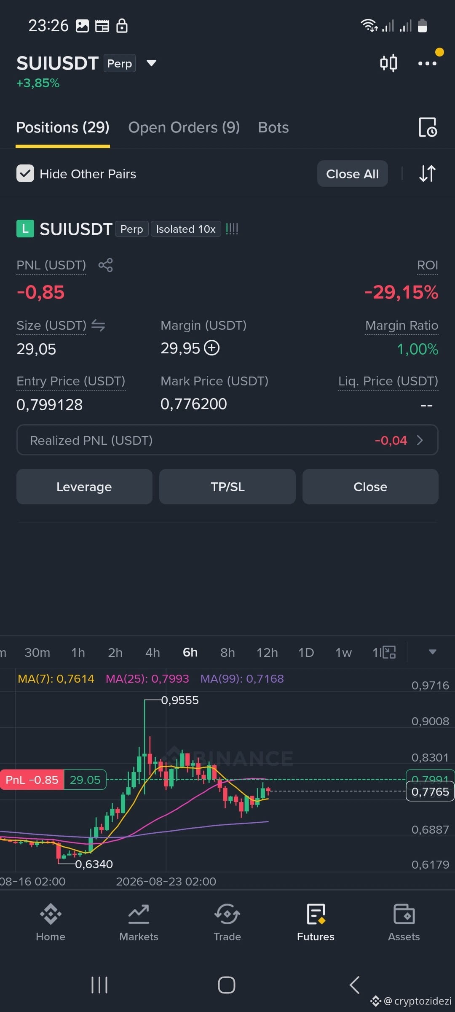Tap the PnL -0.85 chart position marker
The height and width of the screenshot is (1012, 455).
32,780
